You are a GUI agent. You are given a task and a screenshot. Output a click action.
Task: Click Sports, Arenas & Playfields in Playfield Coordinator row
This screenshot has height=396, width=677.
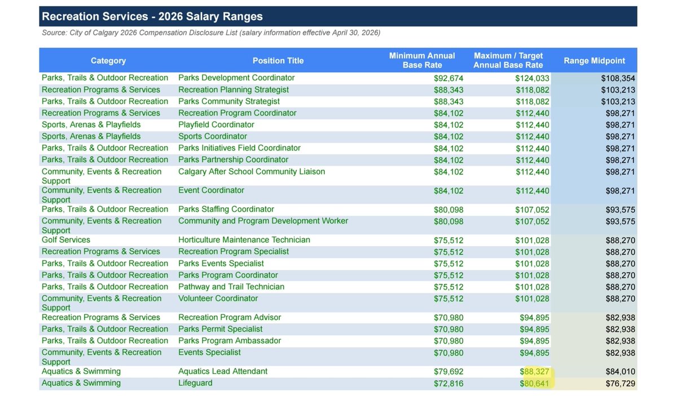coord(91,125)
